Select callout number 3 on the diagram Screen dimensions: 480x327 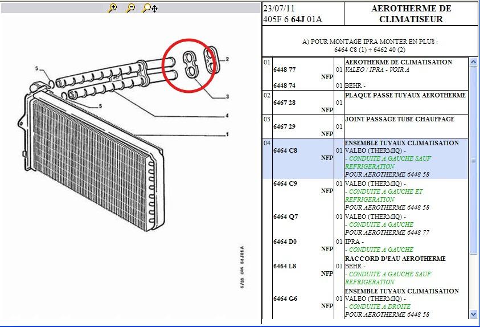coord(227,97)
